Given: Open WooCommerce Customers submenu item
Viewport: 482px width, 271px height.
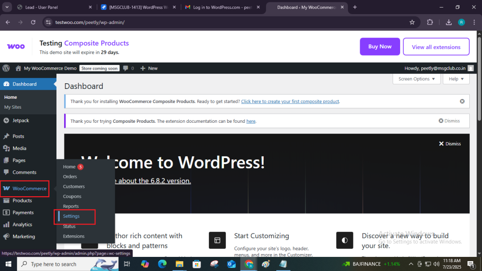Looking at the screenshot, I should [74, 186].
